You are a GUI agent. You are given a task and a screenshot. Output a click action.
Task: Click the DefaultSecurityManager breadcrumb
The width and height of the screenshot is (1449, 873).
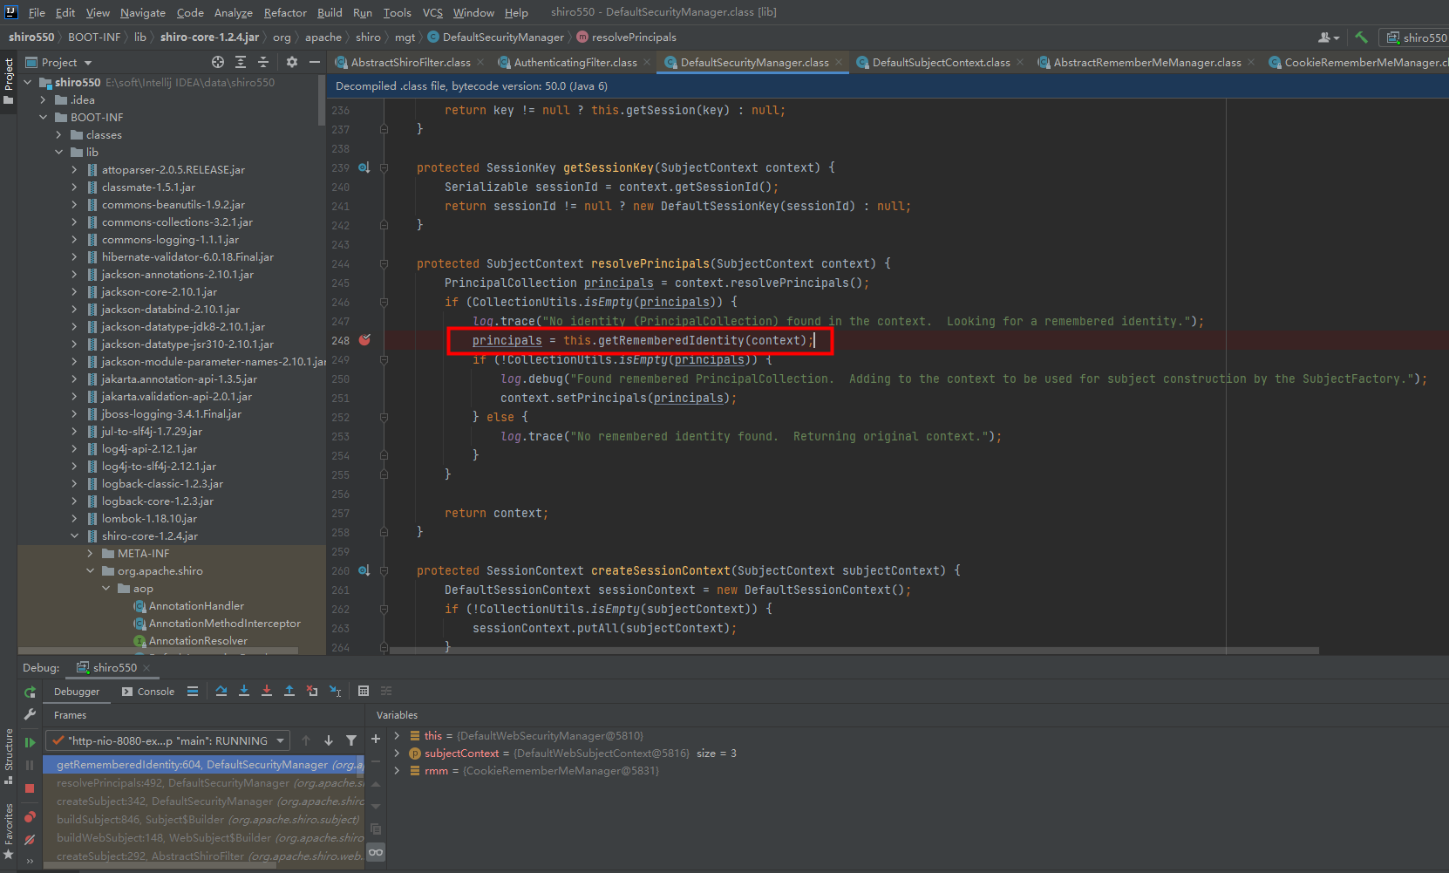click(x=495, y=37)
